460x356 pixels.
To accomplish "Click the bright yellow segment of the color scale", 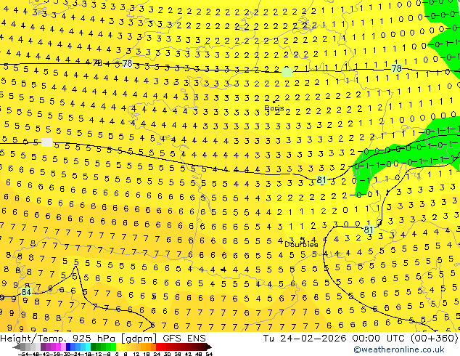I will coord(118,347).
